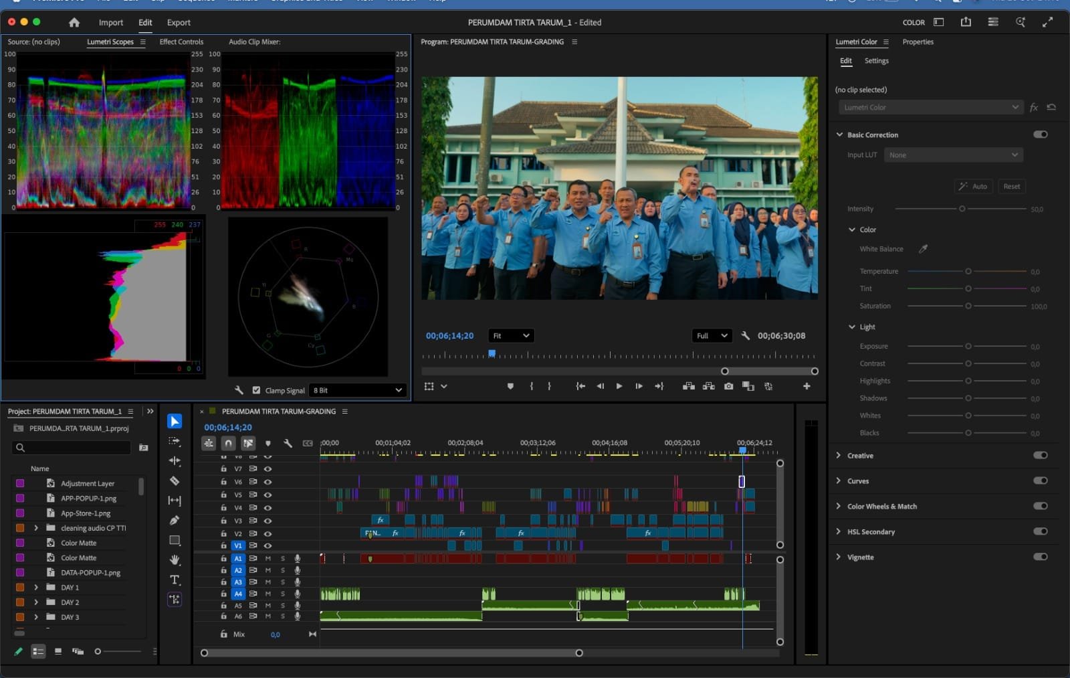This screenshot has width=1070, height=678.
Task: Click the Lift button
Action: [x=688, y=386]
